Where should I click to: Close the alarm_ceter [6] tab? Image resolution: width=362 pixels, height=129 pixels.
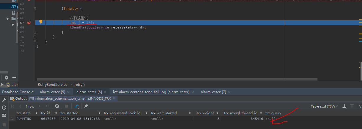(x=105, y=92)
